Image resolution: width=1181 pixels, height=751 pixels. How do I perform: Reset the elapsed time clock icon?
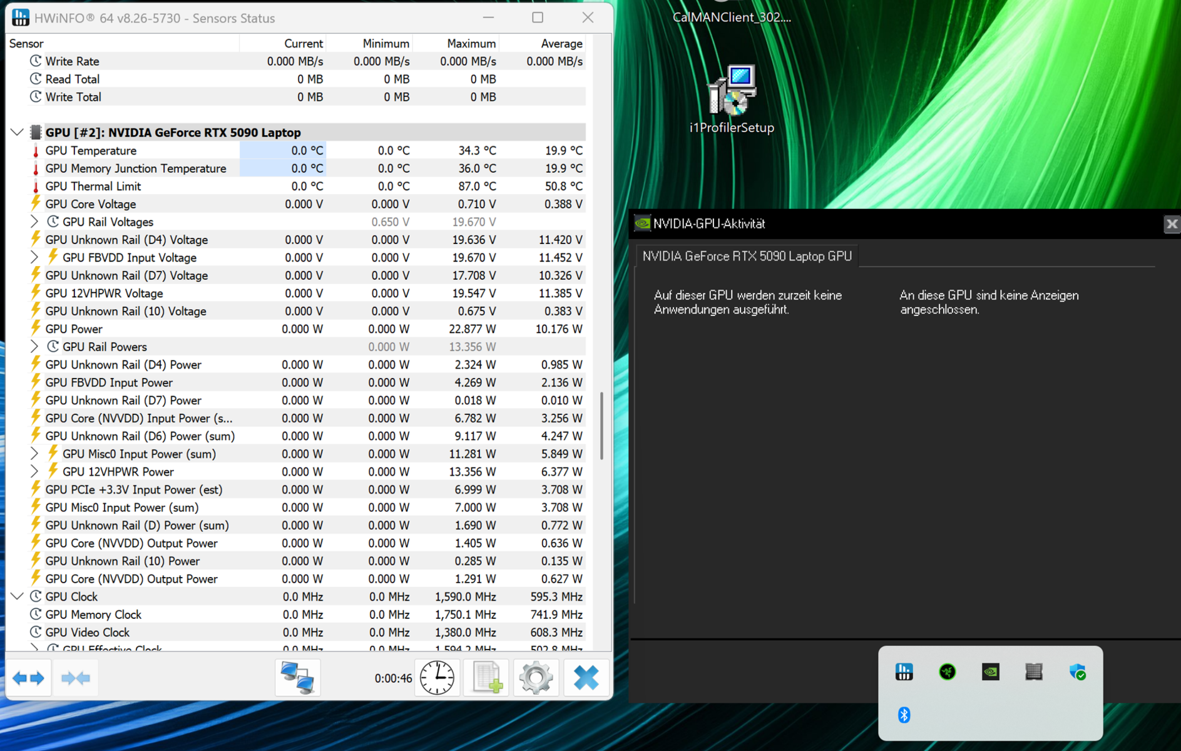point(437,678)
